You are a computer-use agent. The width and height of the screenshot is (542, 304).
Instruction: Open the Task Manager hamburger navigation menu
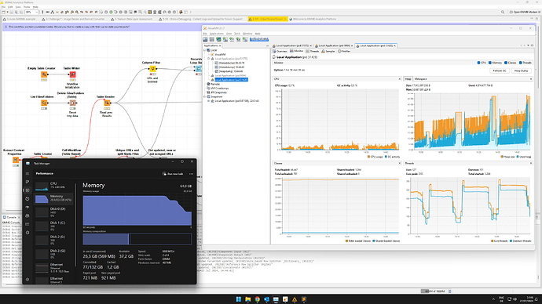pos(27,173)
